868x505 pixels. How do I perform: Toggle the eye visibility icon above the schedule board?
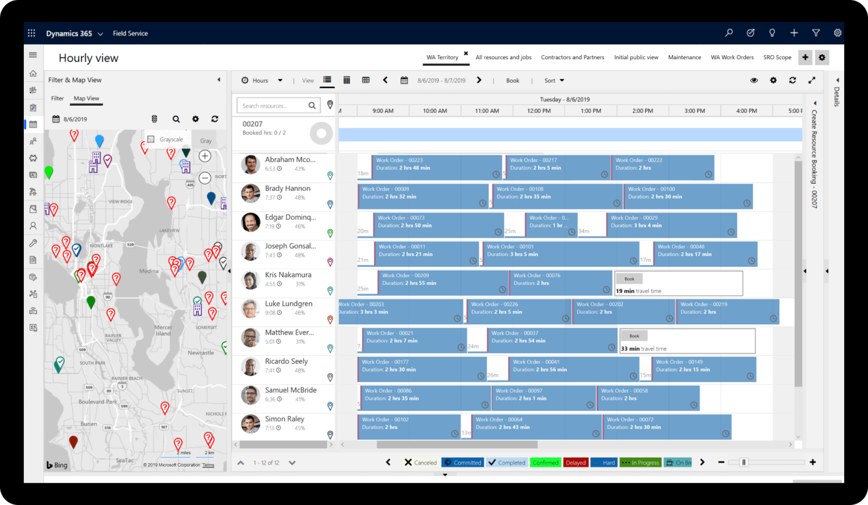click(754, 80)
